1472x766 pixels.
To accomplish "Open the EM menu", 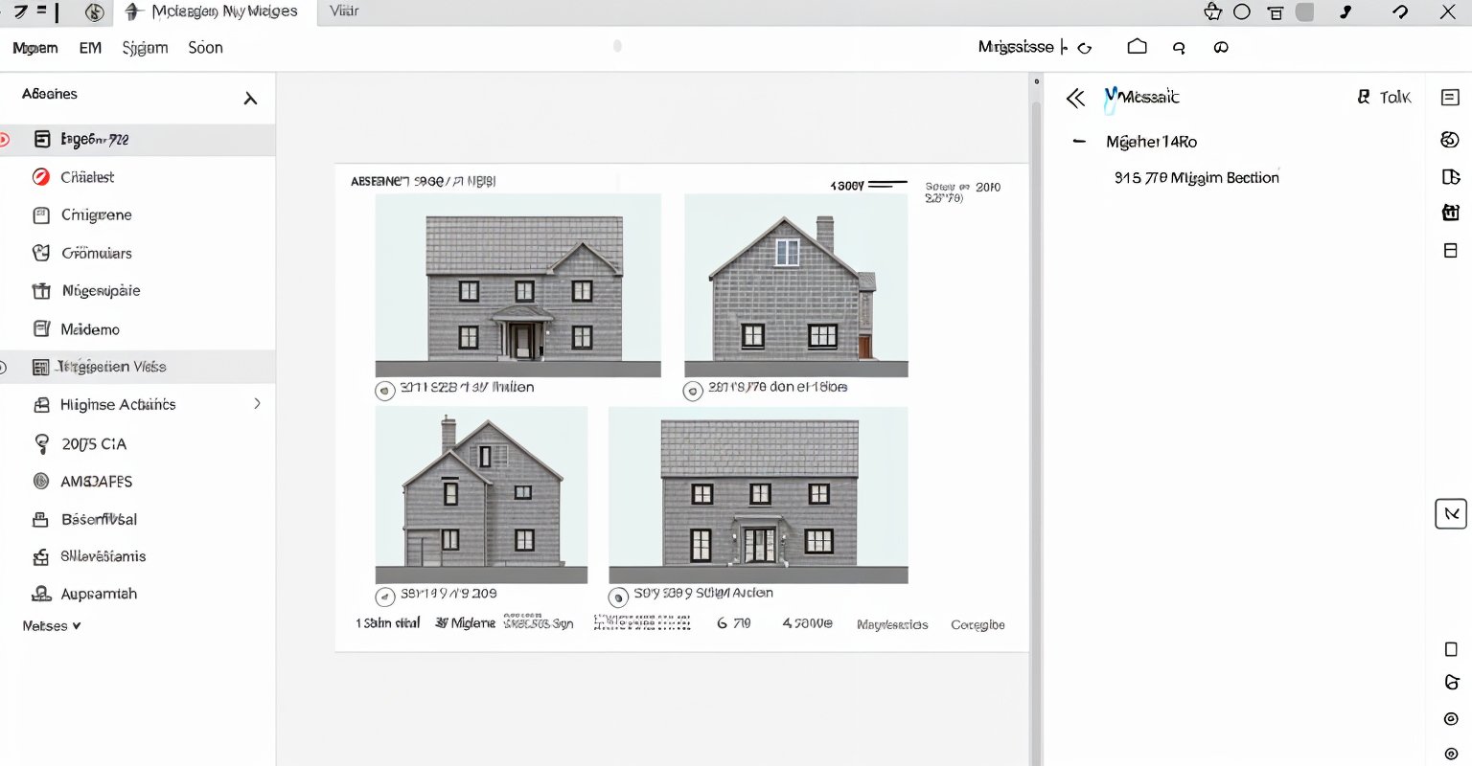I will (90, 48).
